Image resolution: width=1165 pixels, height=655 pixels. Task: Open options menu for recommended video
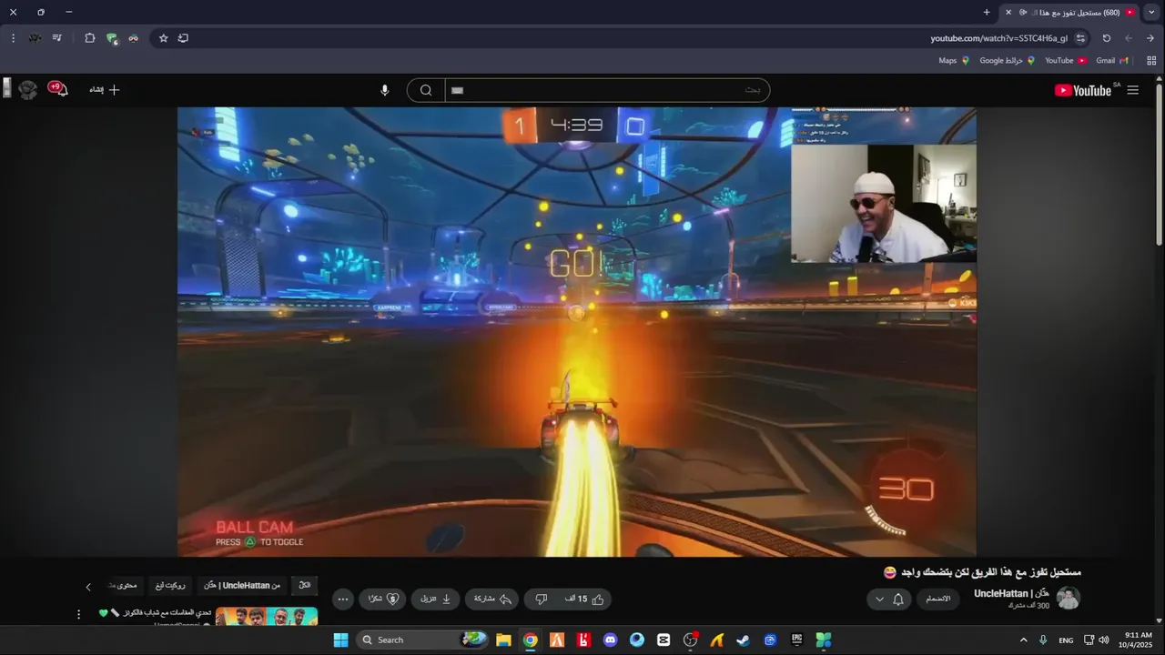78,614
